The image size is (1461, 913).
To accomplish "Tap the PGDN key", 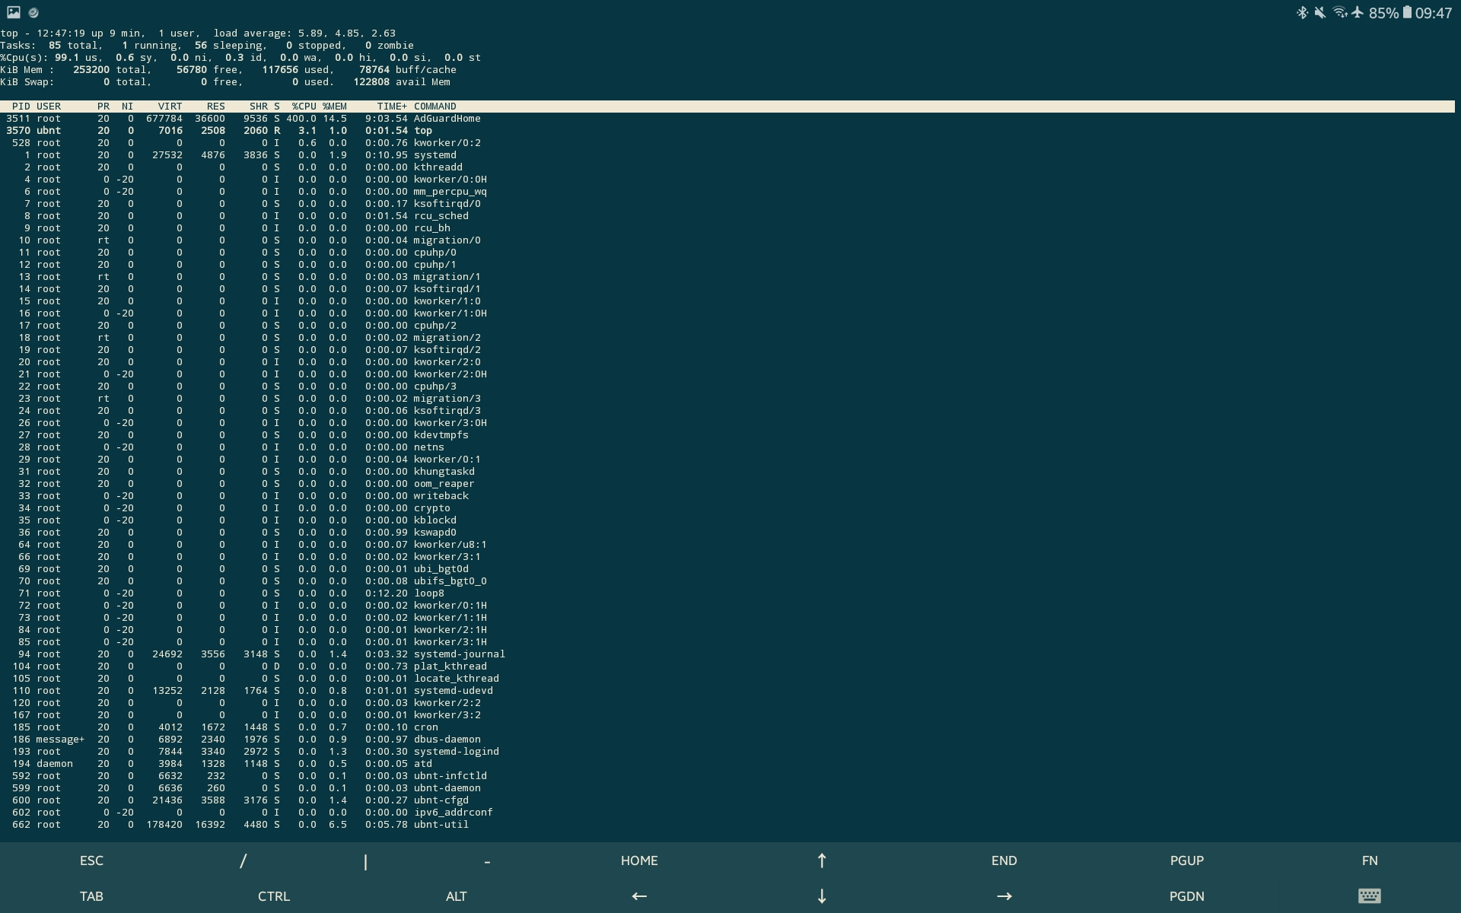I will point(1187,896).
